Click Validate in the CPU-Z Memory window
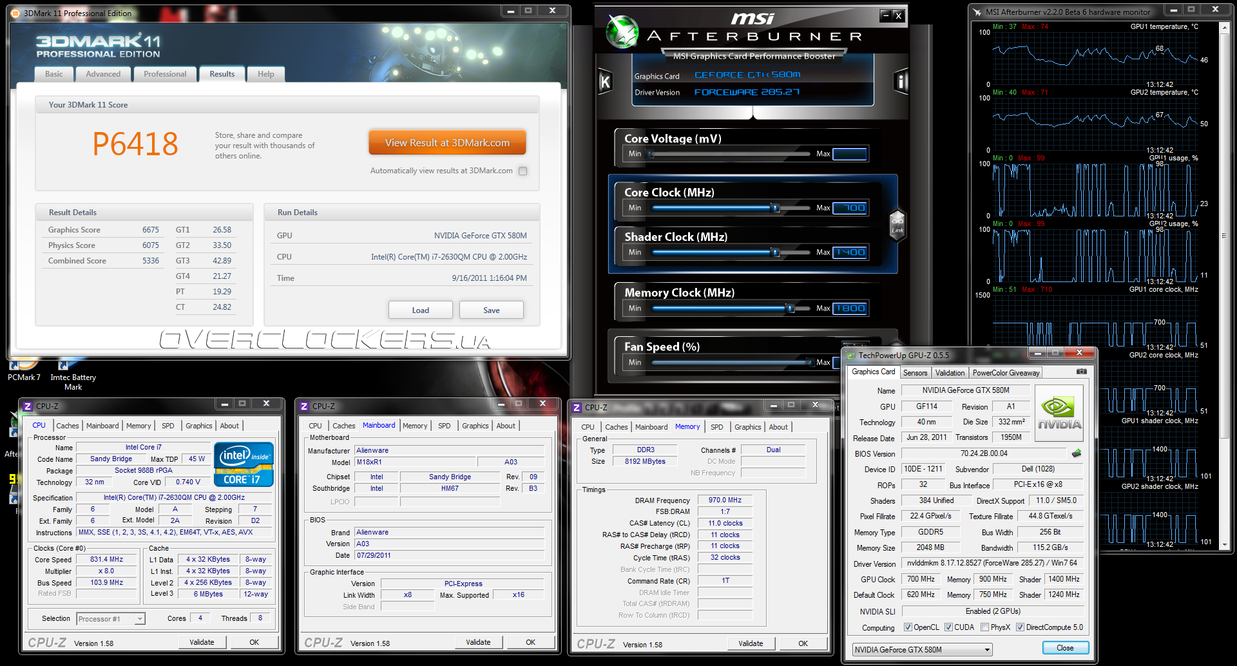The height and width of the screenshot is (666, 1237). pos(751,643)
